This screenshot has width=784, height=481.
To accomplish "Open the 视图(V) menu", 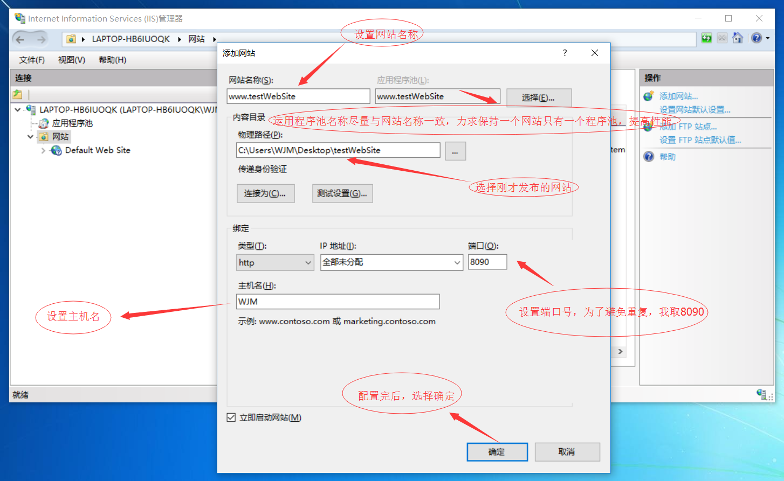I will click(71, 60).
